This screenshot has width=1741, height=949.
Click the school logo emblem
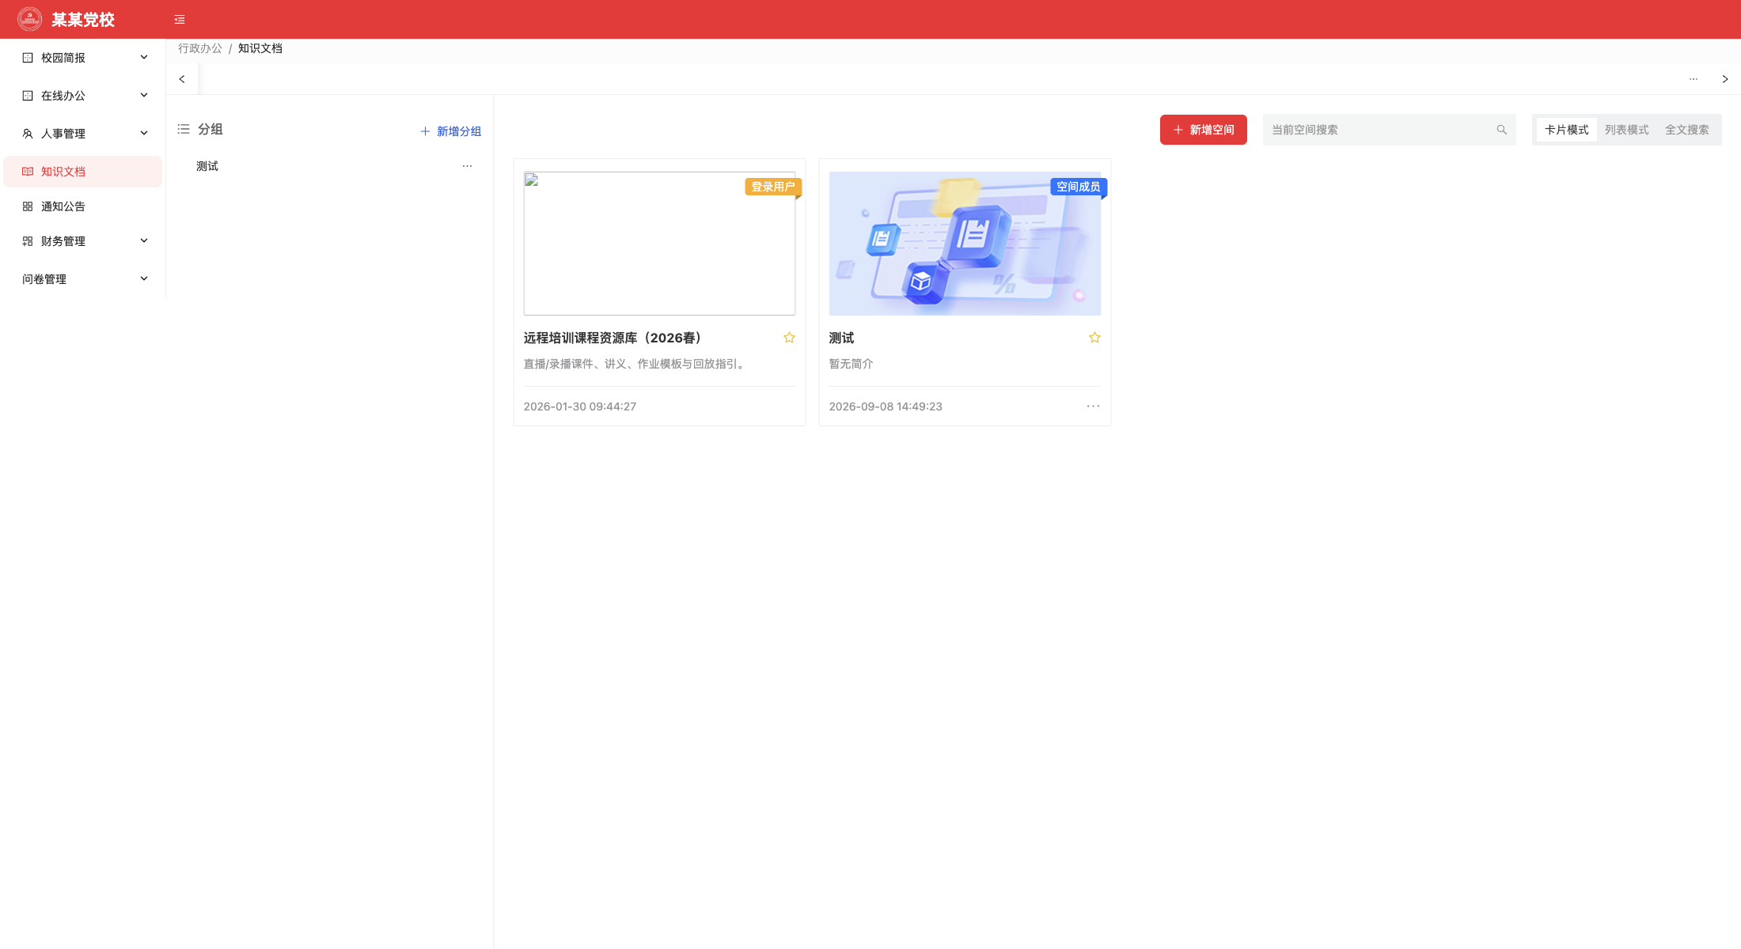click(x=30, y=19)
